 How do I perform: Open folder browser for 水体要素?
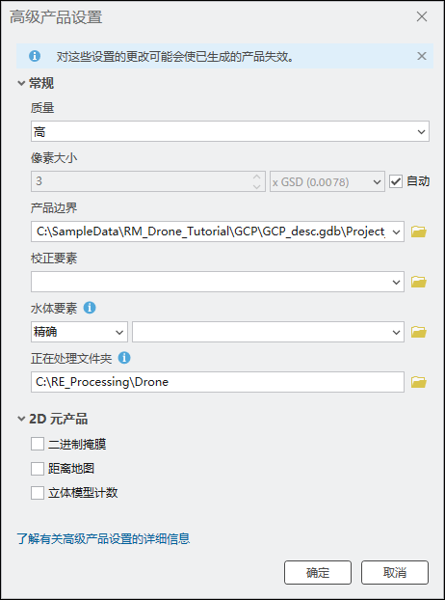pyautogui.click(x=419, y=332)
